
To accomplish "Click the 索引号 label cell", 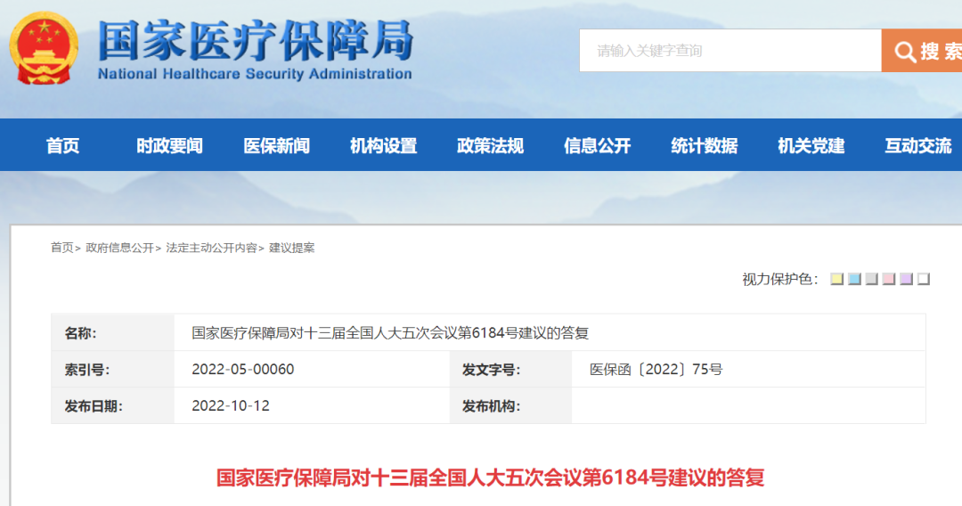I will coord(113,369).
